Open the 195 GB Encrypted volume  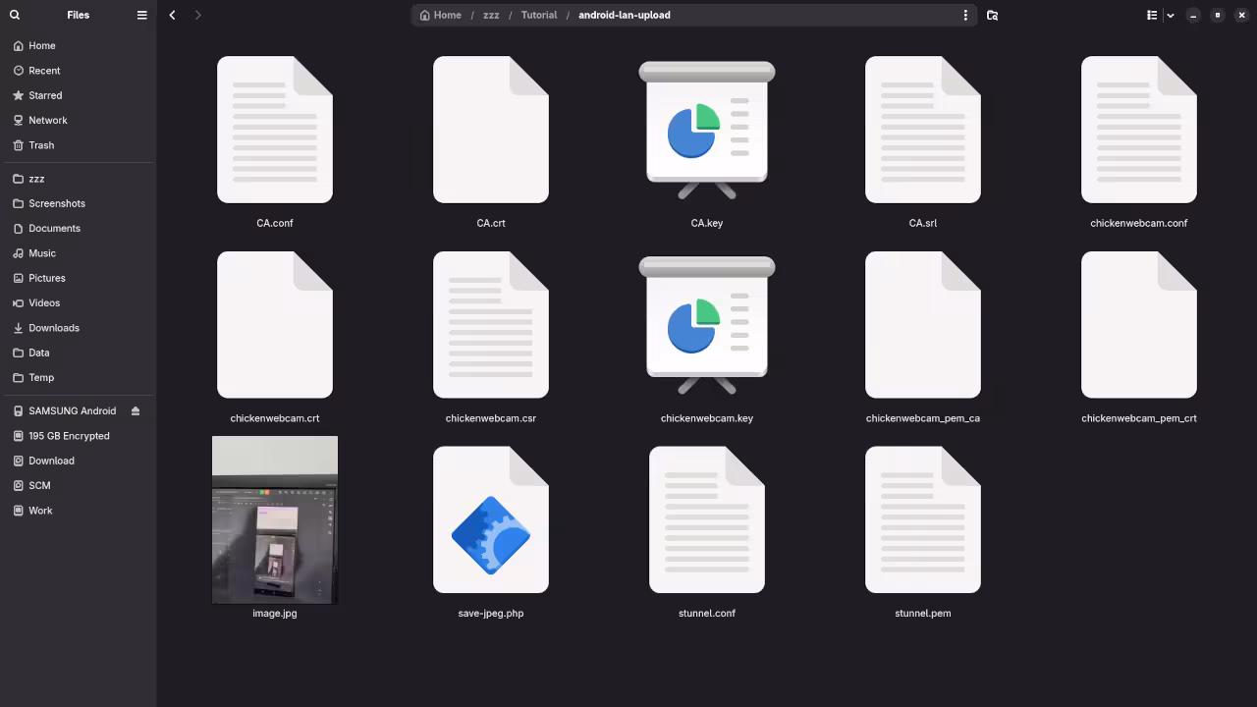pos(79,436)
